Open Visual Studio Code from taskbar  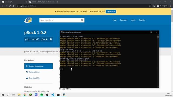pos(53,95)
